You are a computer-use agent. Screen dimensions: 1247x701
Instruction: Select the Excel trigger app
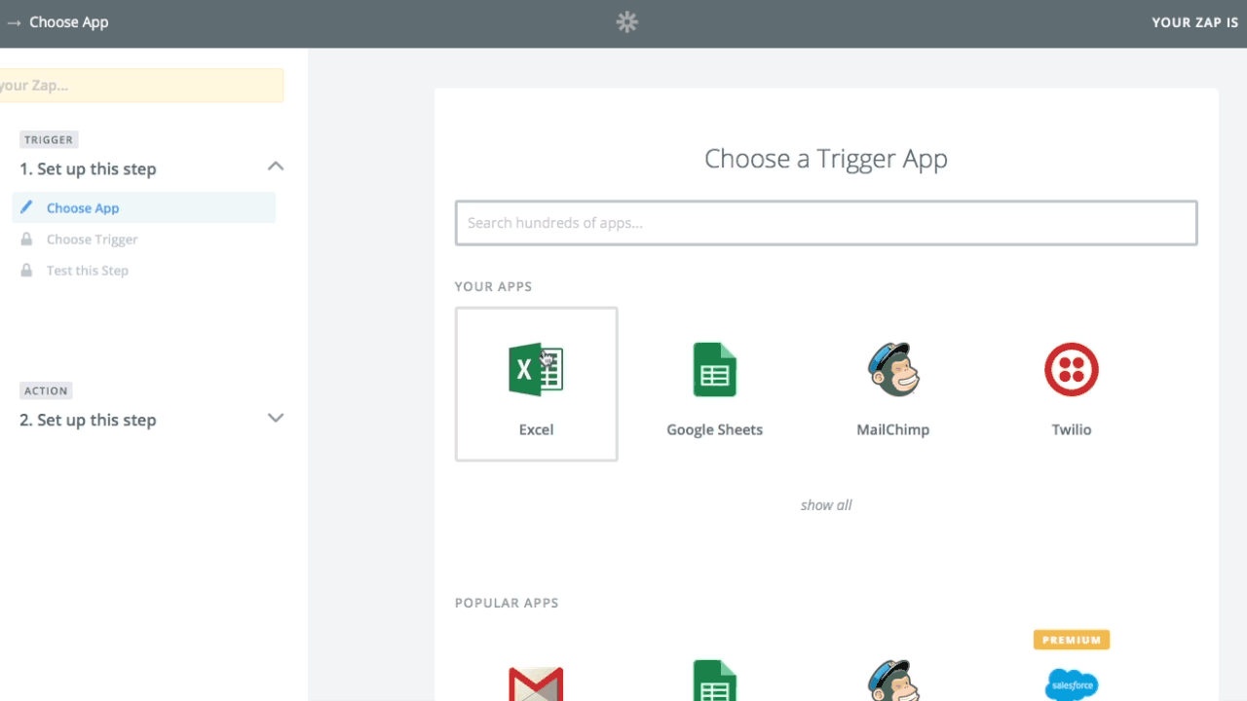(x=536, y=384)
